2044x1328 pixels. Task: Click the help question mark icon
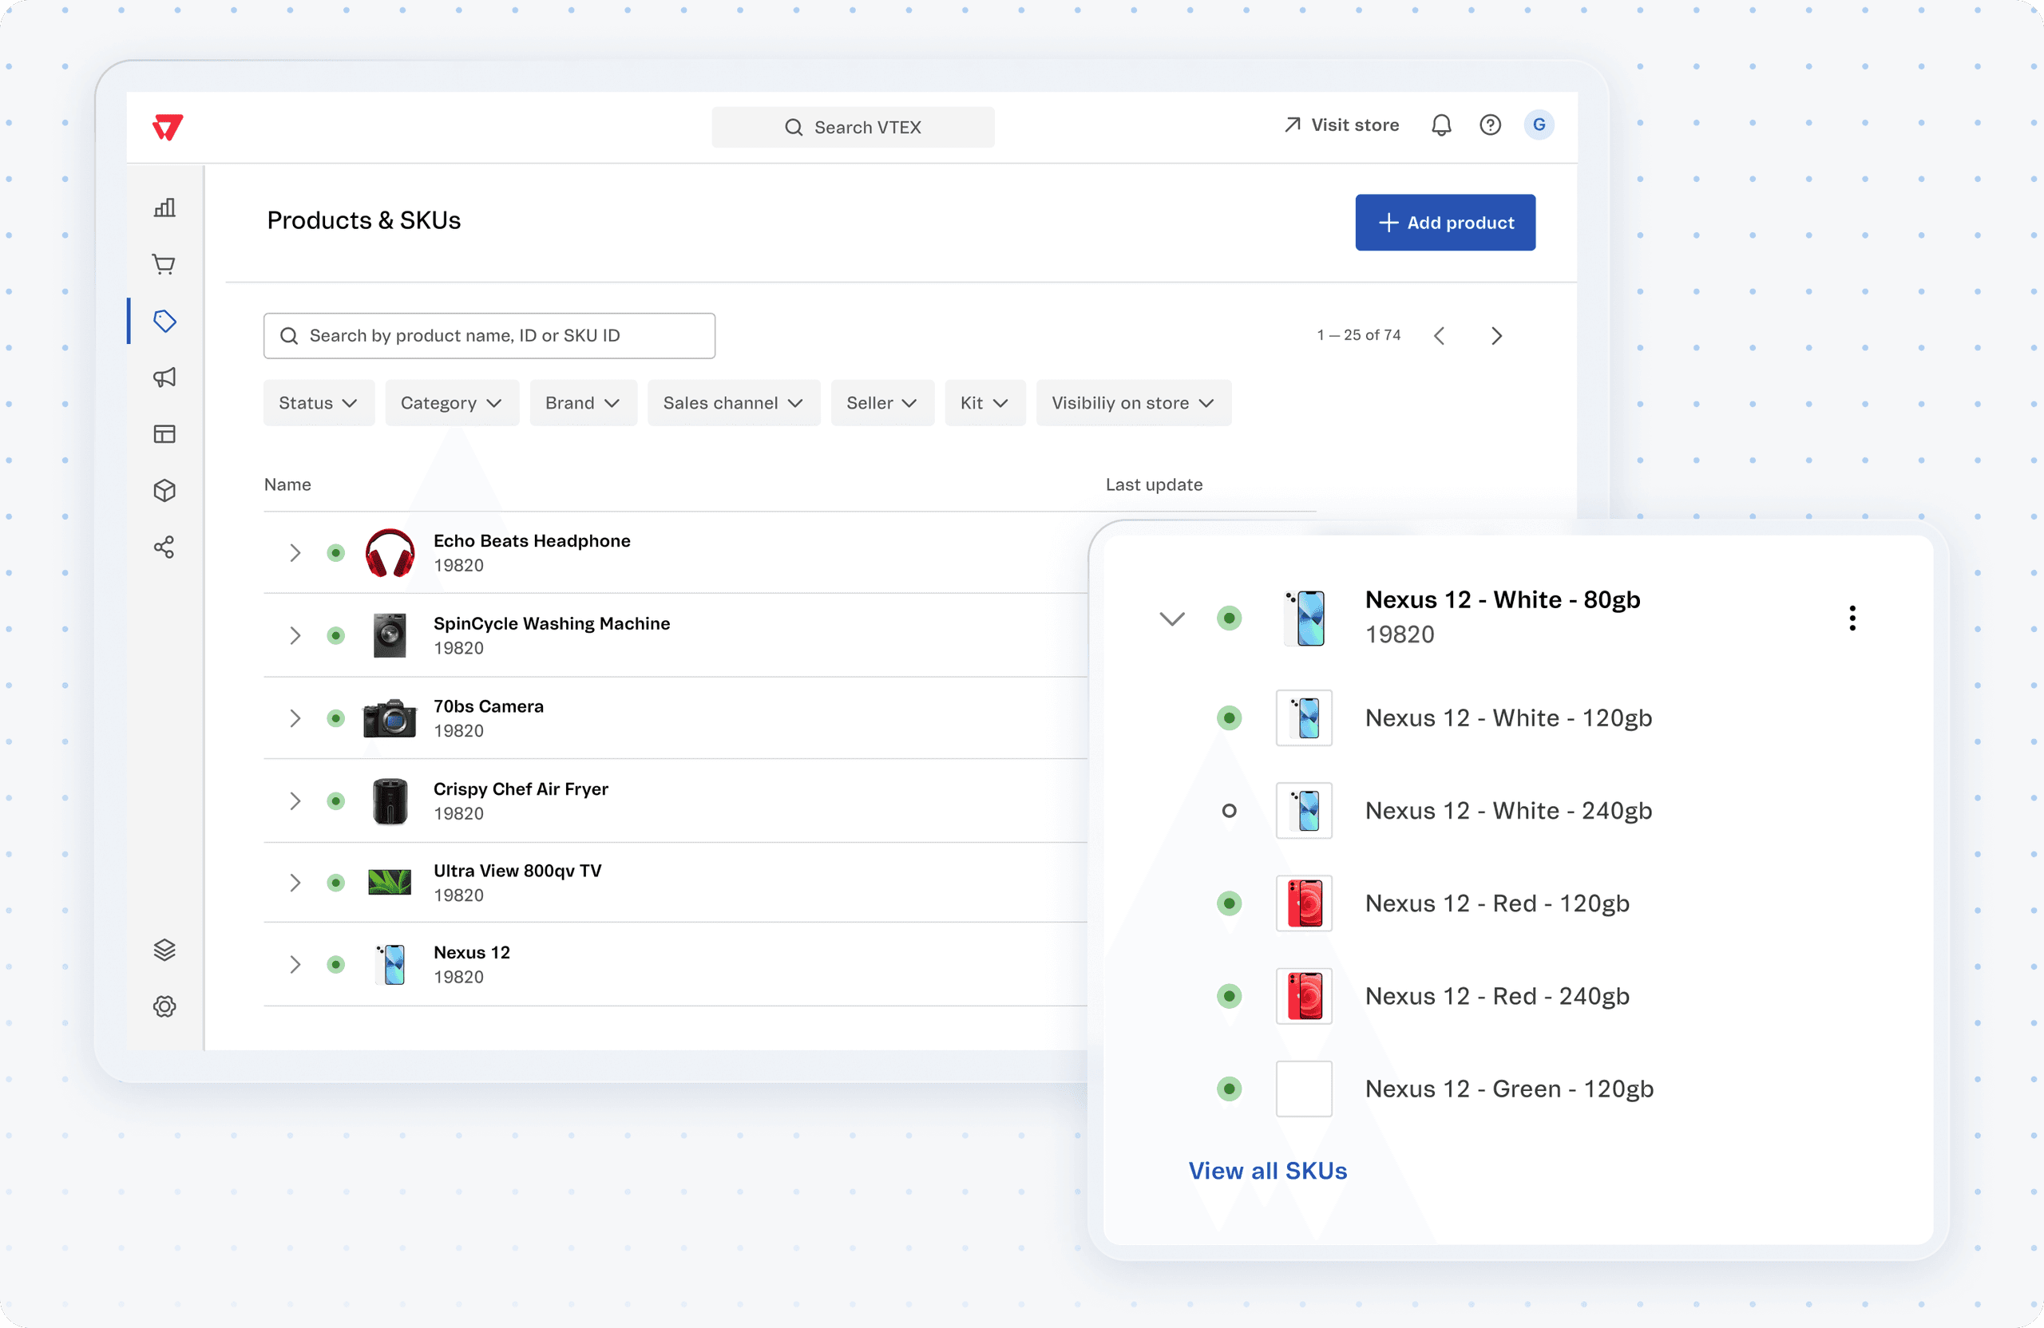[1490, 125]
